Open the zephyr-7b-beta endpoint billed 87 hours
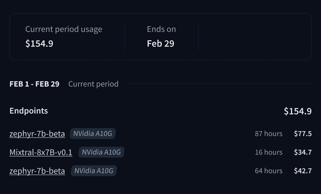 coord(37,134)
